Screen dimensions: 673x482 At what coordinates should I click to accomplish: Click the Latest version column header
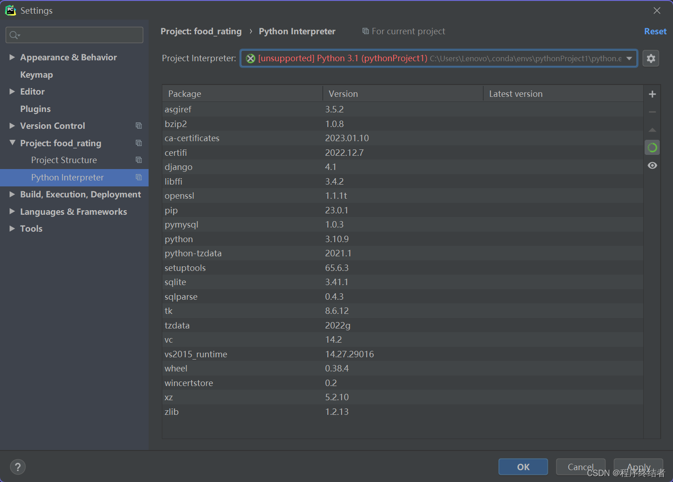(x=563, y=94)
